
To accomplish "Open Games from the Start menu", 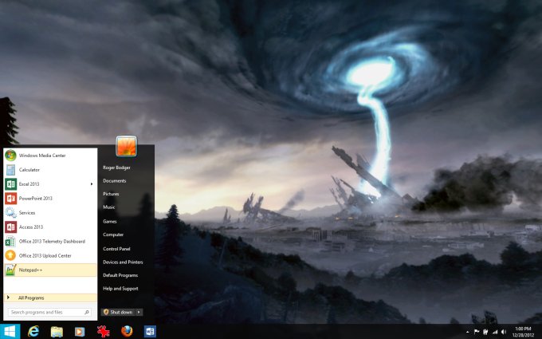I will click(109, 222).
